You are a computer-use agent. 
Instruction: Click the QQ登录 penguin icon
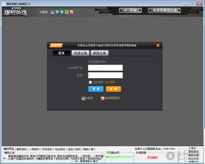tap(83, 98)
